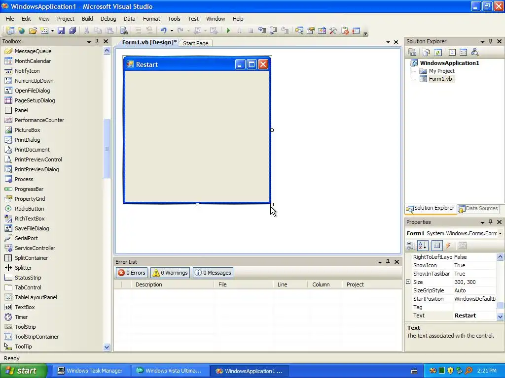
Task: Open the Toolbox window position dropdown
Action: pyautogui.click(x=89, y=42)
